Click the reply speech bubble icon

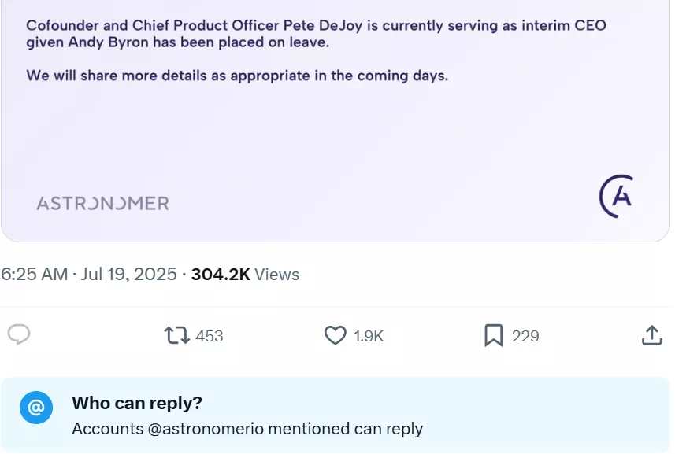pyautogui.click(x=19, y=335)
